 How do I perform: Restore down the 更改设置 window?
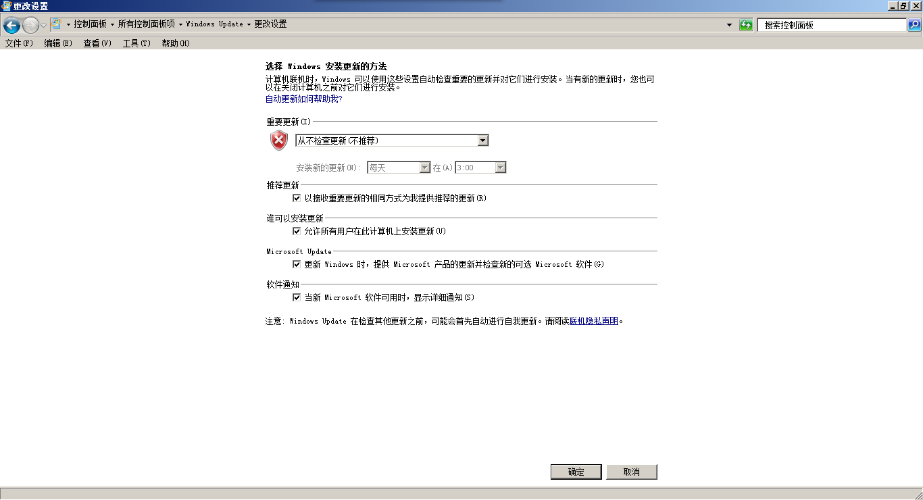(x=904, y=5)
